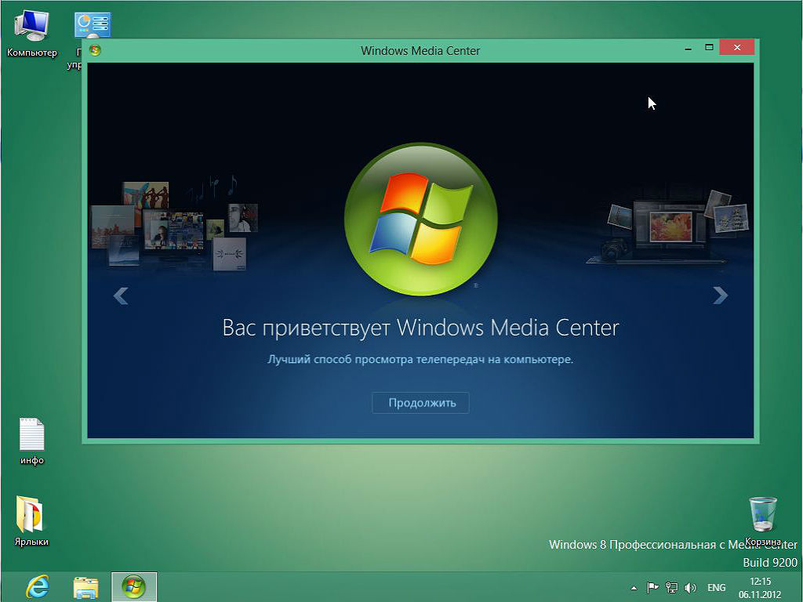
Task: Open the network icon in the system tray
Action: [x=671, y=588]
